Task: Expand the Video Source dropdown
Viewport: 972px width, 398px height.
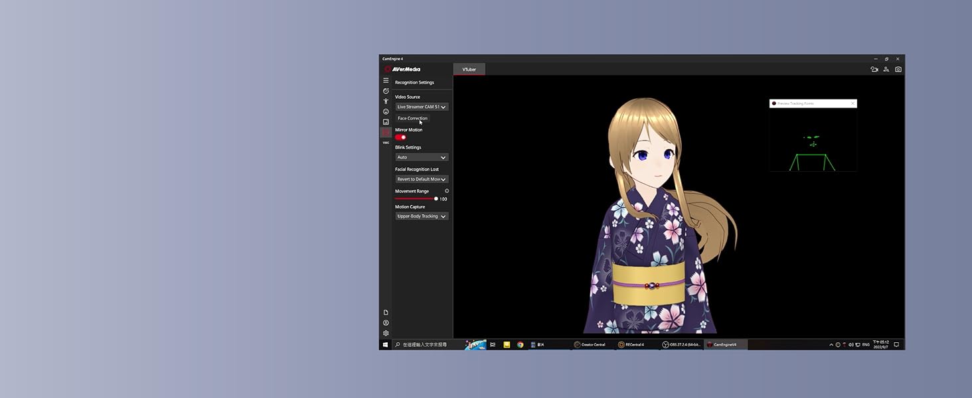Action: coord(422,107)
